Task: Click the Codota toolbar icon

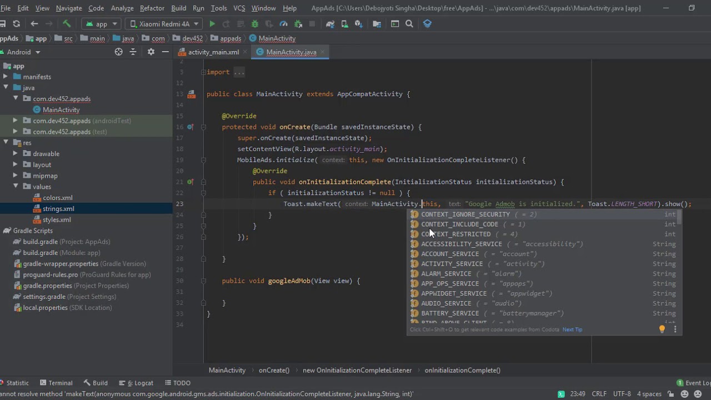Action: click(x=427, y=24)
